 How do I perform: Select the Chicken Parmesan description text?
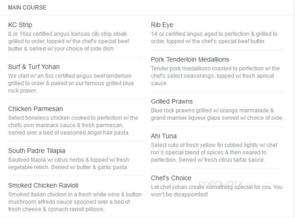click(73, 125)
